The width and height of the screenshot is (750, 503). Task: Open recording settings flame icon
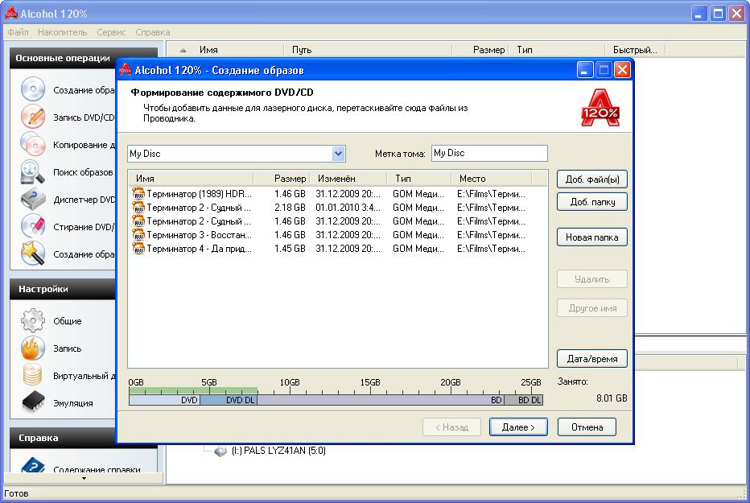32,348
